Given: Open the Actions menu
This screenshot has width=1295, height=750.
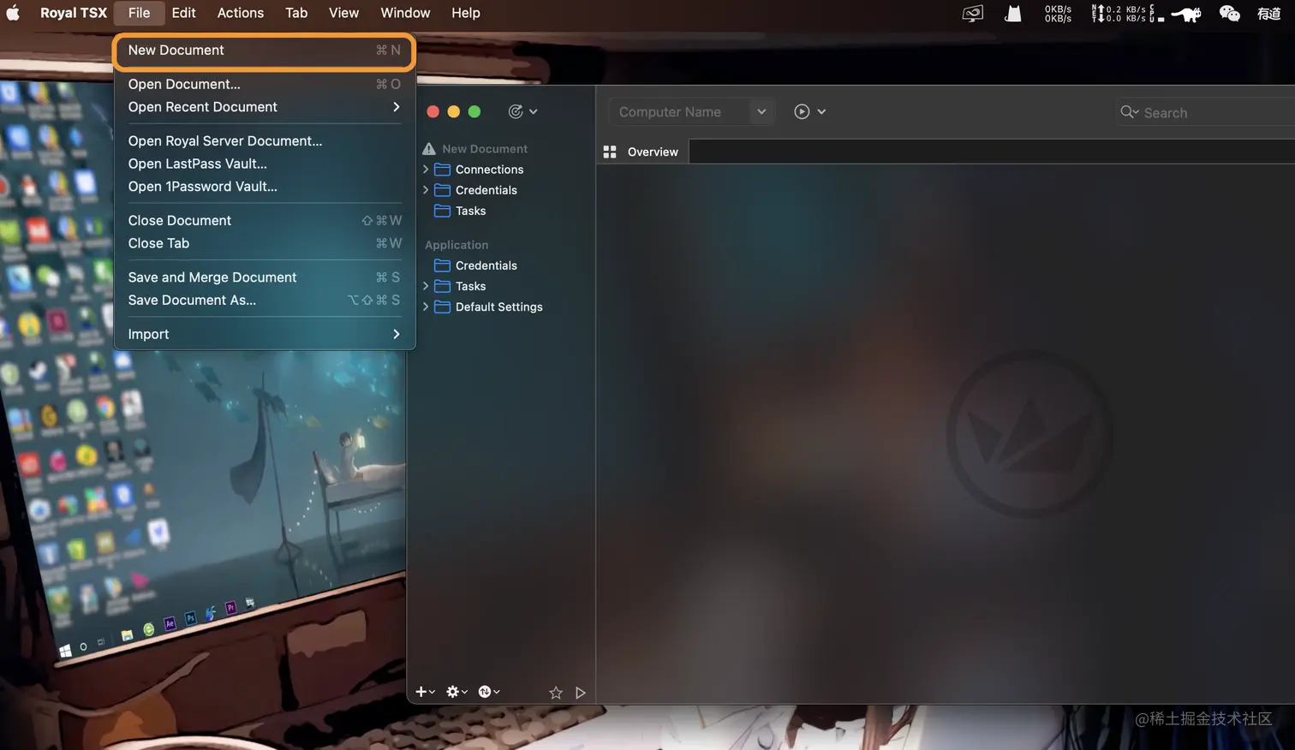Looking at the screenshot, I should click(x=241, y=13).
